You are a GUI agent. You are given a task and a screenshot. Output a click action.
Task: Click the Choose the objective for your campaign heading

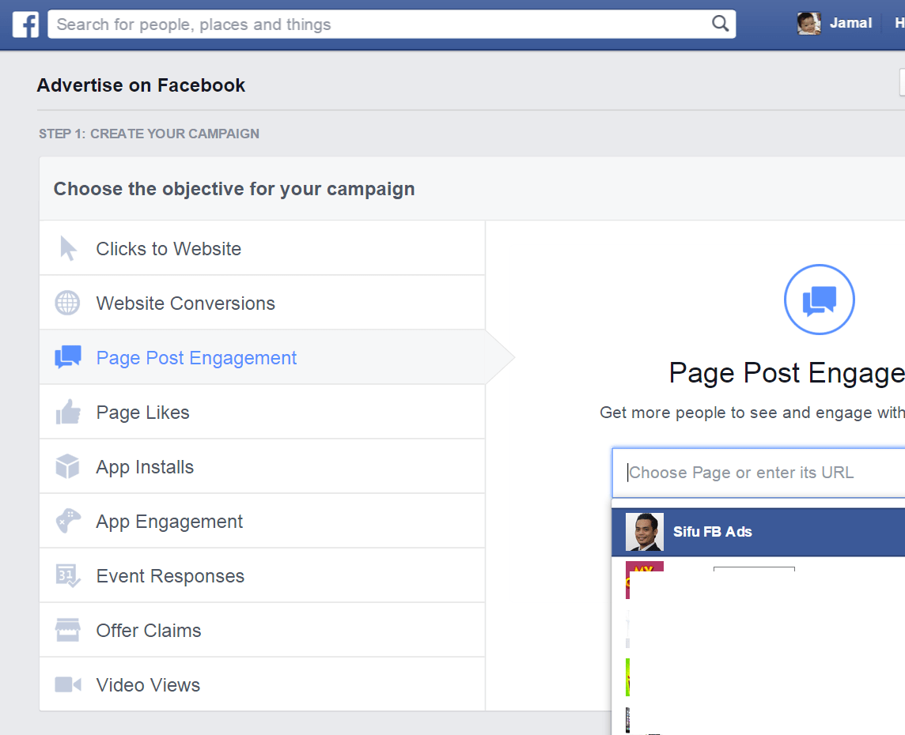[234, 189]
